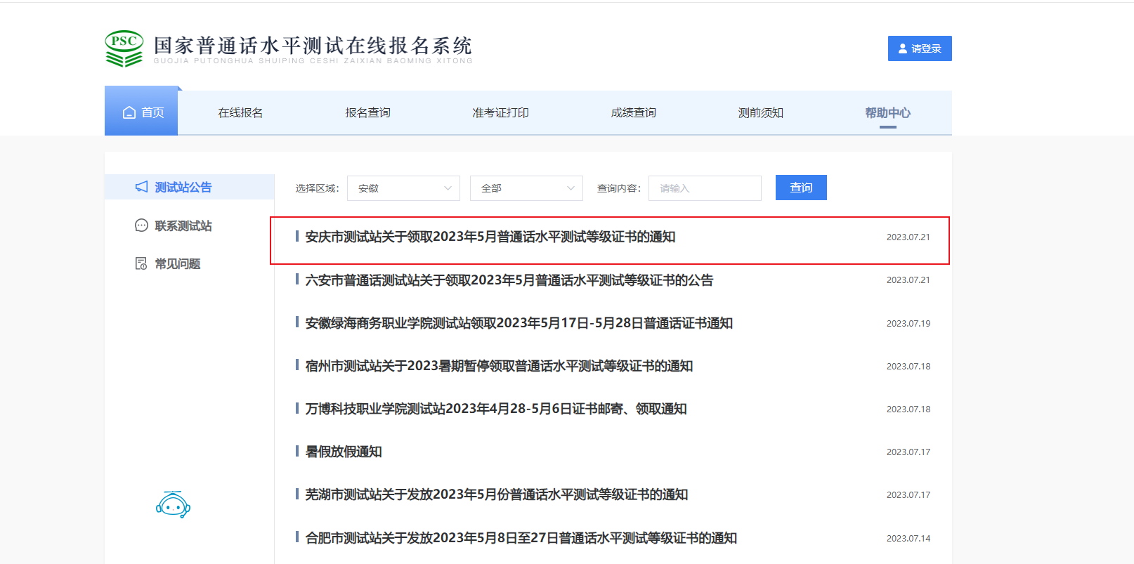The width and height of the screenshot is (1134, 564).
Task: Expand the 全部 city dropdown
Action: coord(526,188)
